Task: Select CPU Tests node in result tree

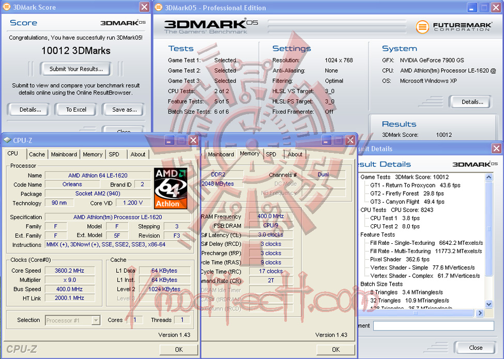Action: pos(396,210)
